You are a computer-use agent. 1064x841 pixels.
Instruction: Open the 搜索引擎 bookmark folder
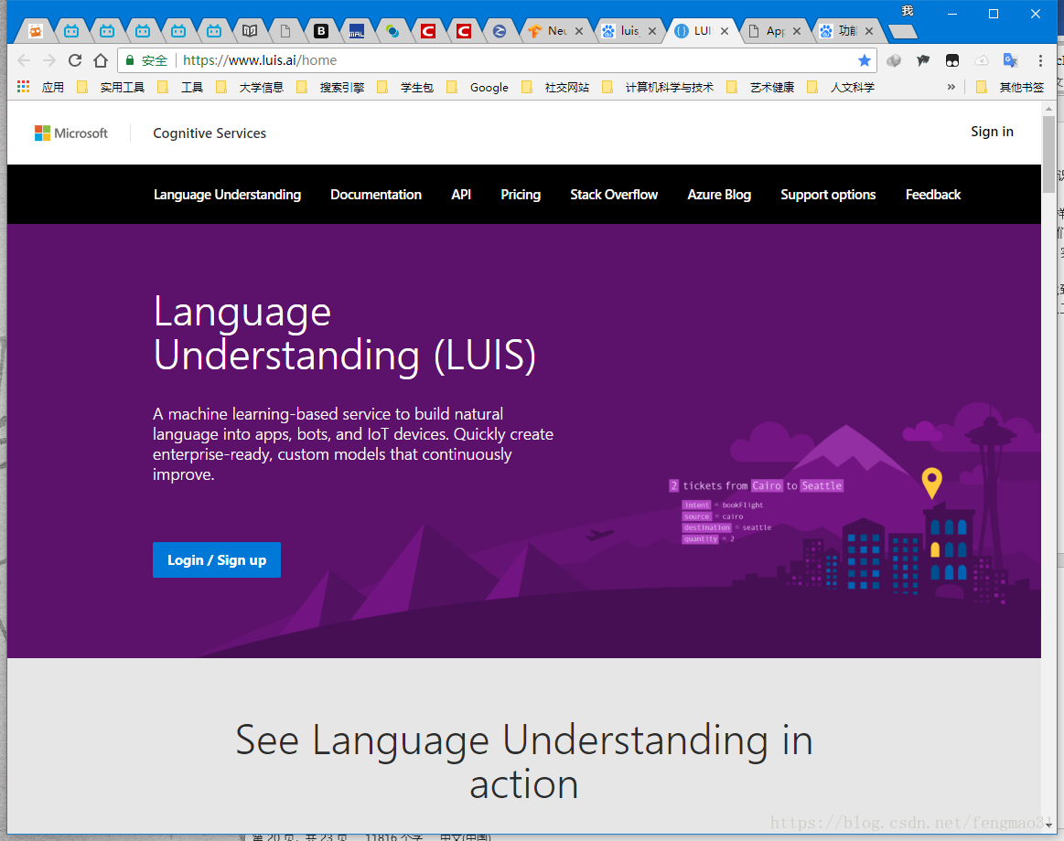tap(330, 87)
